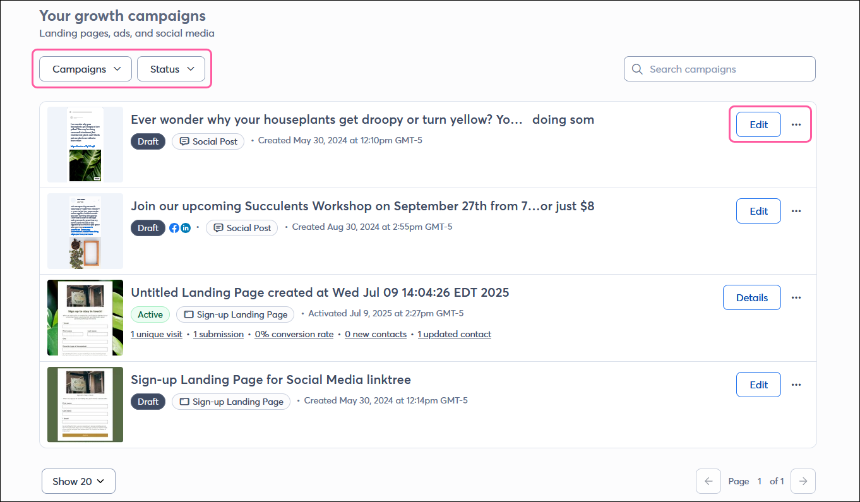Image resolution: width=860 pixels, height=502 pixels.
Task: Open the ellipsis menu for the houseplants campaign
Action: [796, 124]
